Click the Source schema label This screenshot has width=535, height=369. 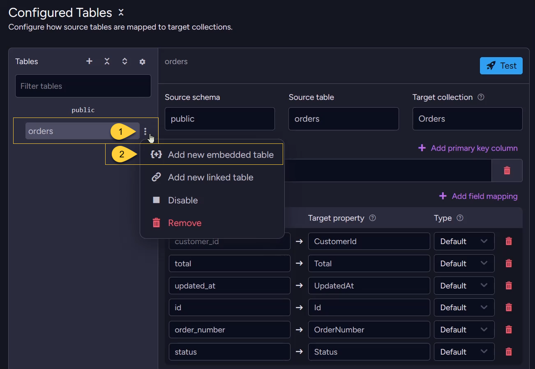[x=192, y=97]
